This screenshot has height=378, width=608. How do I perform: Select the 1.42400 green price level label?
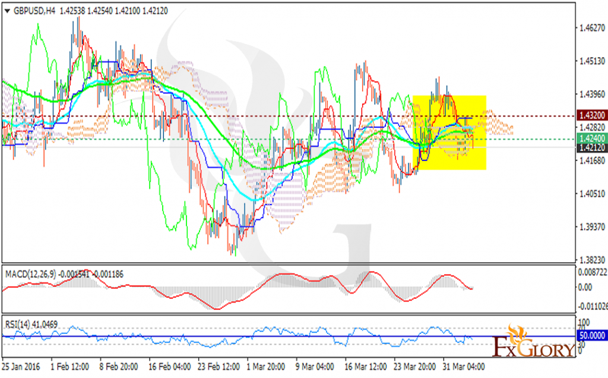(592, 138)
